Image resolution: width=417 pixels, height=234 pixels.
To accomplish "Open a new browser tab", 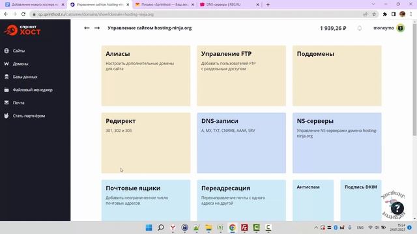I will pyautogui.click(x=268, y=5).
